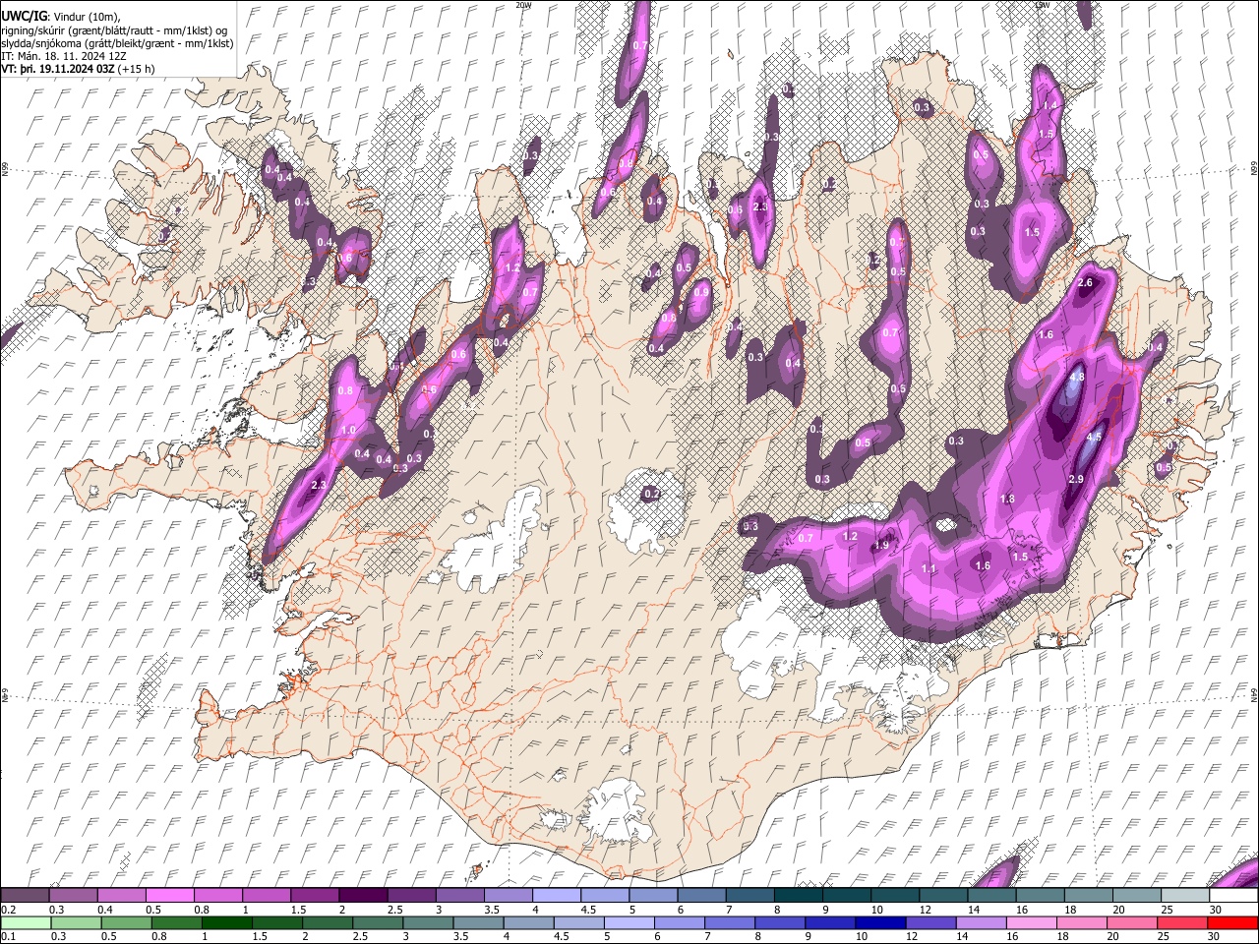Image resolution: width=1259 pixels, height=944 pixels.
Task: Pick upper legend swatch between 3.5 and 4
Action: (508, 896)
